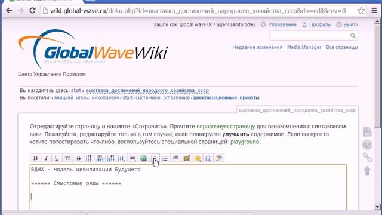
Task: Insert lower-level headline from toolbar
Action: coord(100,158)
